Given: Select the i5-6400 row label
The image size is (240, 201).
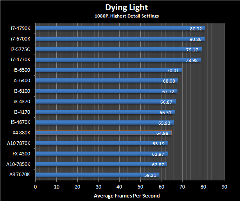Looking at the screenshot, I should [x=22, y=81].
